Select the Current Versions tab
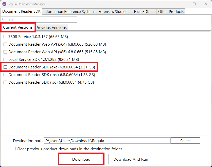 coord(18,27)
